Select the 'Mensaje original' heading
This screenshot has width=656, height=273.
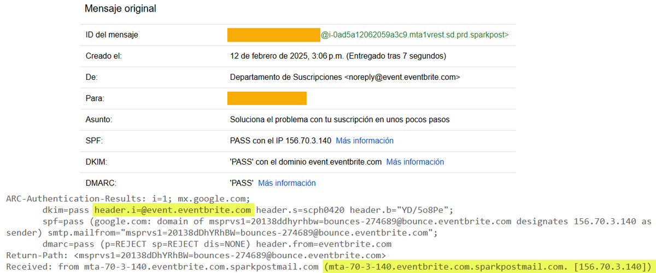(120, 9)
